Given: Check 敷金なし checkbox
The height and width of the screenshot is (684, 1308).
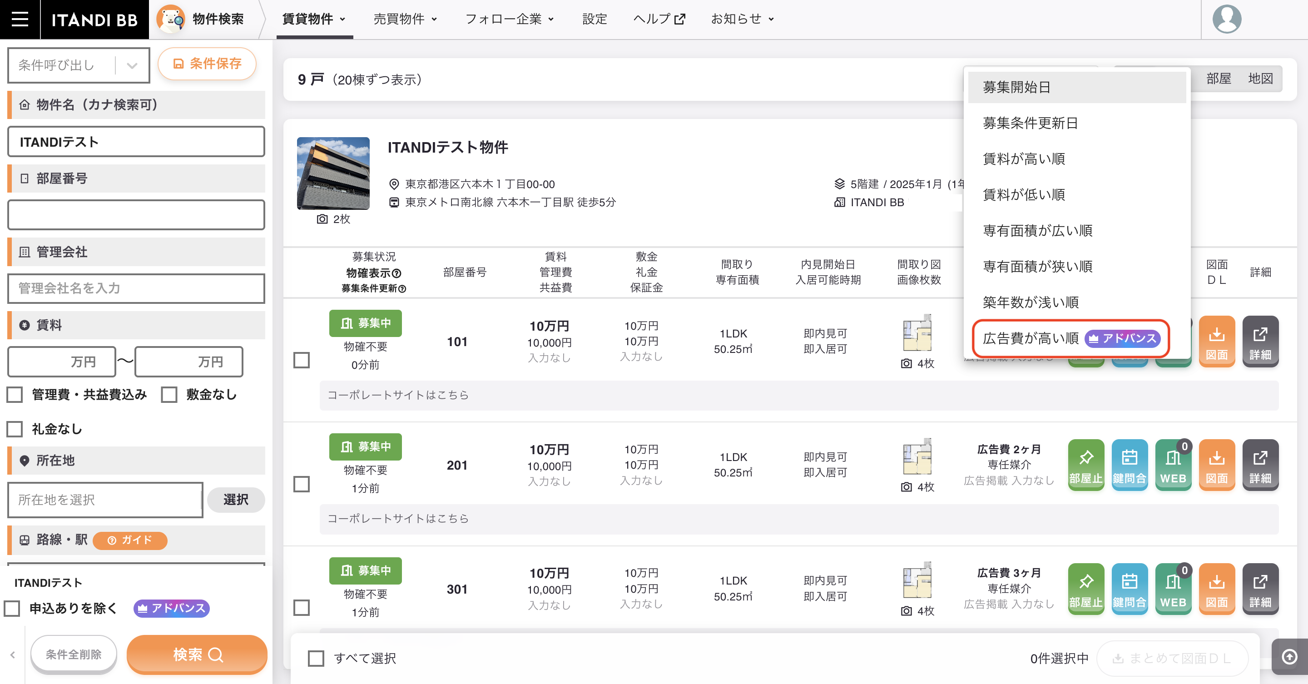Looking at the screenshot, I should pyautogui.click(x=169, y=395).
